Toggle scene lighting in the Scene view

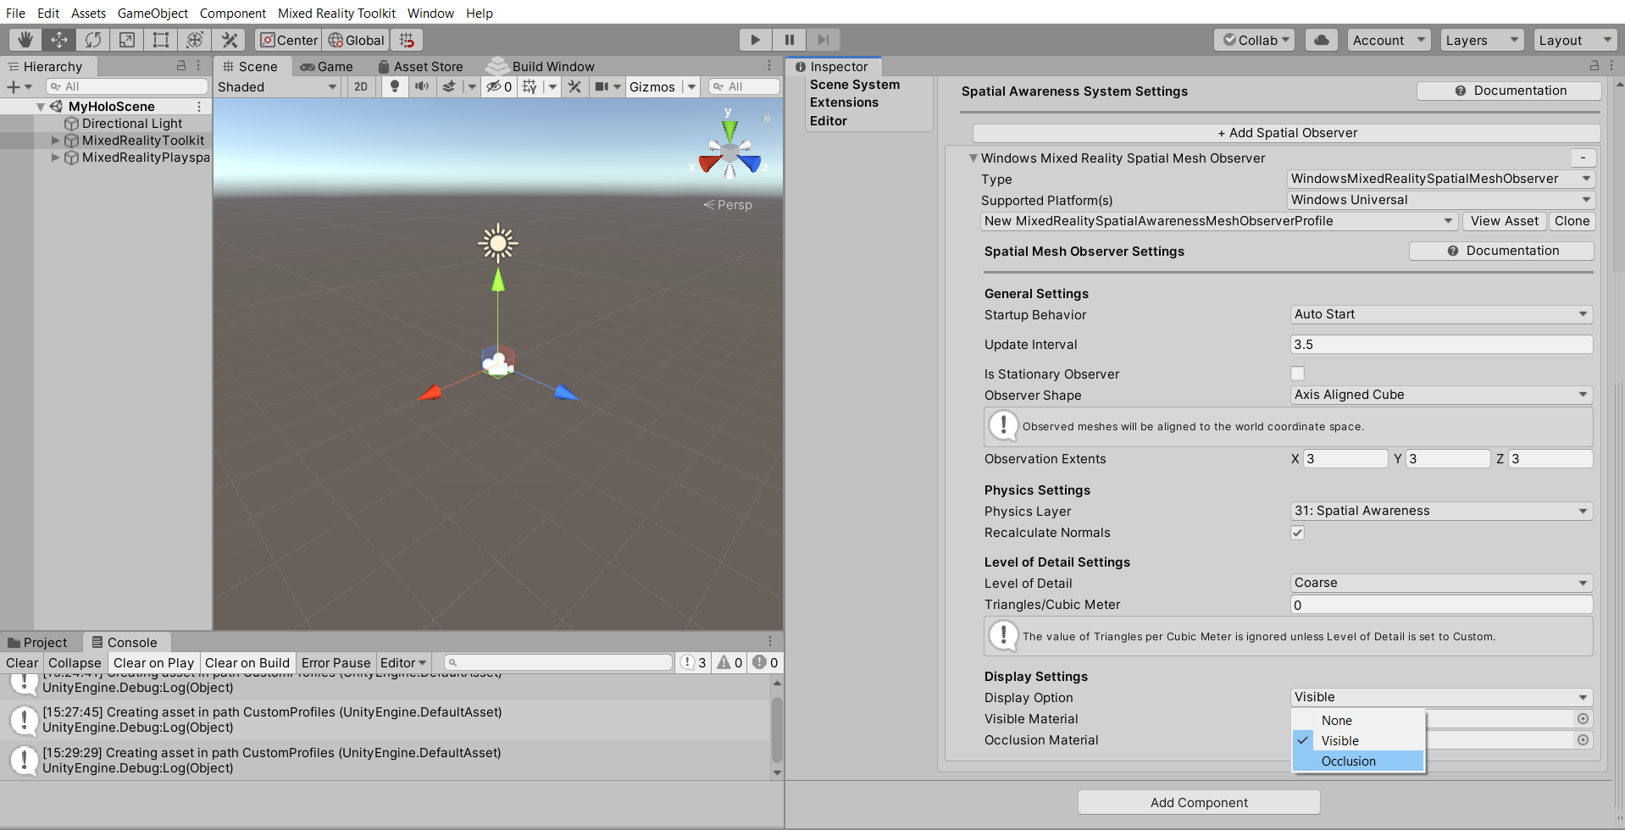coord(395,86)
